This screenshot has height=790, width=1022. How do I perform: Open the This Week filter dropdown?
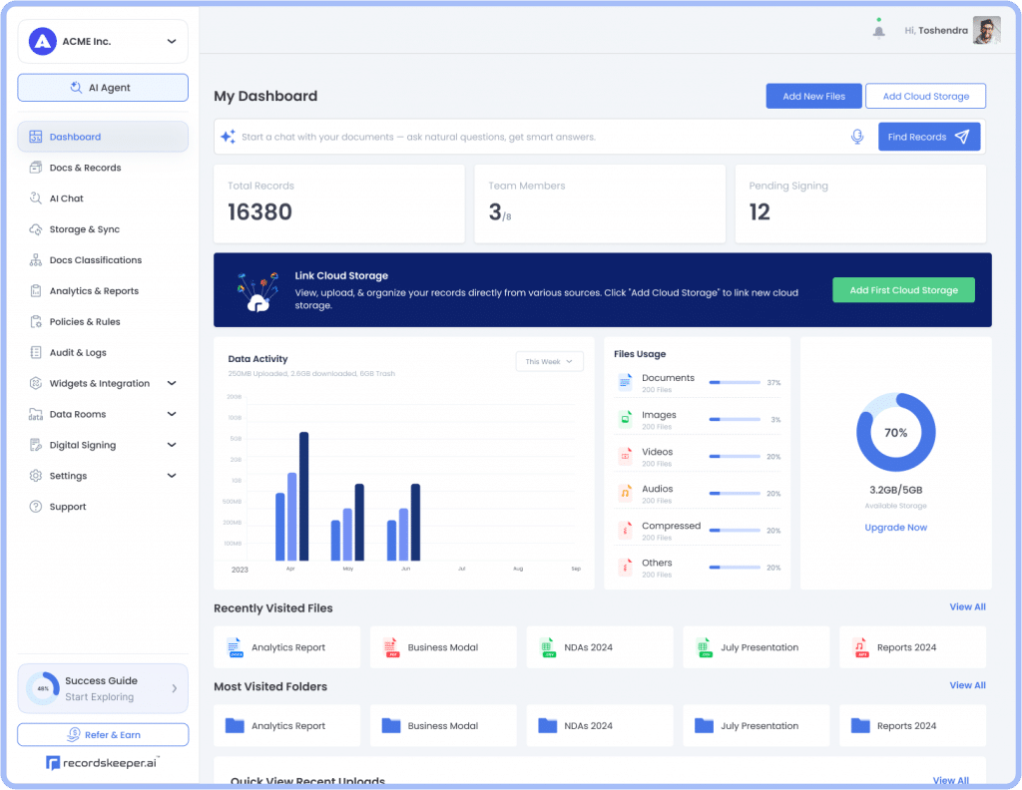tap(549, 361)
